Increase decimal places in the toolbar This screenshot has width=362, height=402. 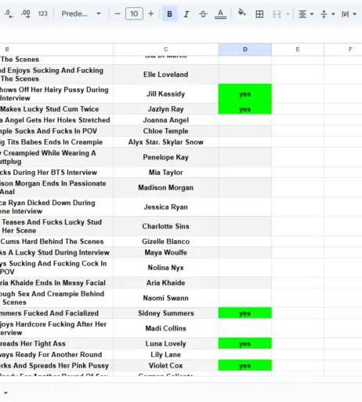pyautogui.click(x=26, y=14)
